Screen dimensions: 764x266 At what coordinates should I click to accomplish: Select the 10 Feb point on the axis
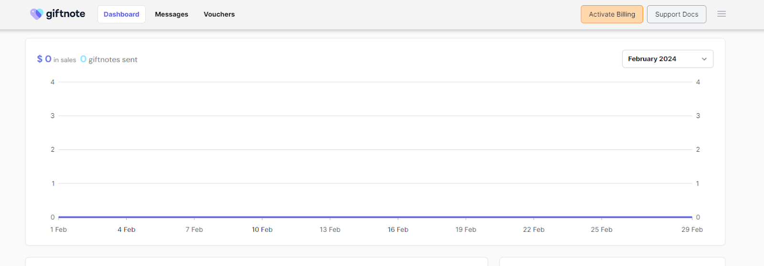click(x=262, y=229)
